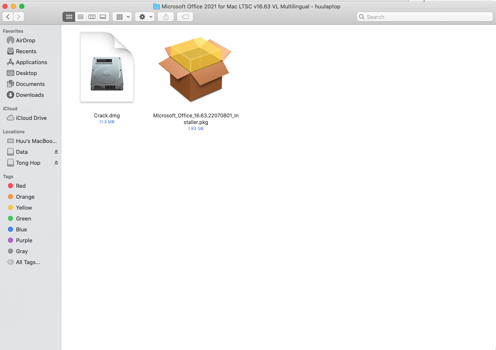Open Downloads in the sidebar
Viewport: 496px width, 350px height.
pyautogui.click(x=30, y=95)
